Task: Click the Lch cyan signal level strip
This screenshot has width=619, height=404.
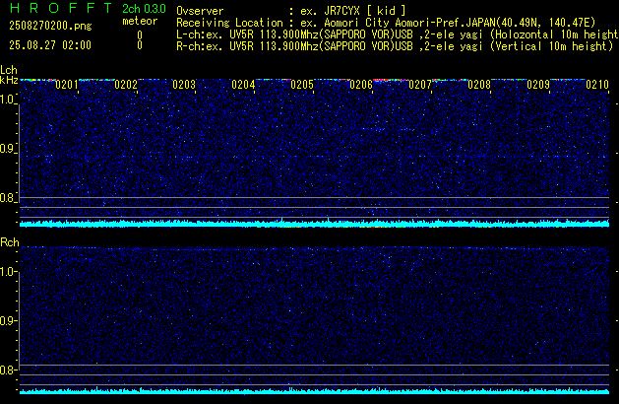Action: click(314, 224)
